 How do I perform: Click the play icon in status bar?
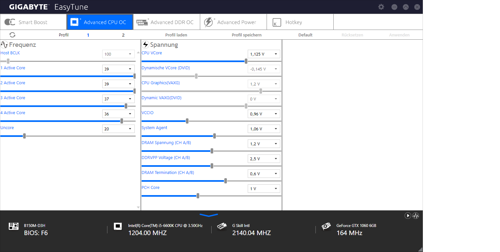pos(408,215)
